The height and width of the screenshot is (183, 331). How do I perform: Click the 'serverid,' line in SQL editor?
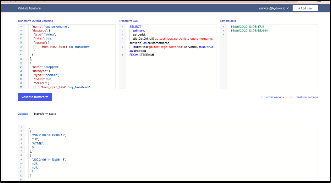(139, 35)
